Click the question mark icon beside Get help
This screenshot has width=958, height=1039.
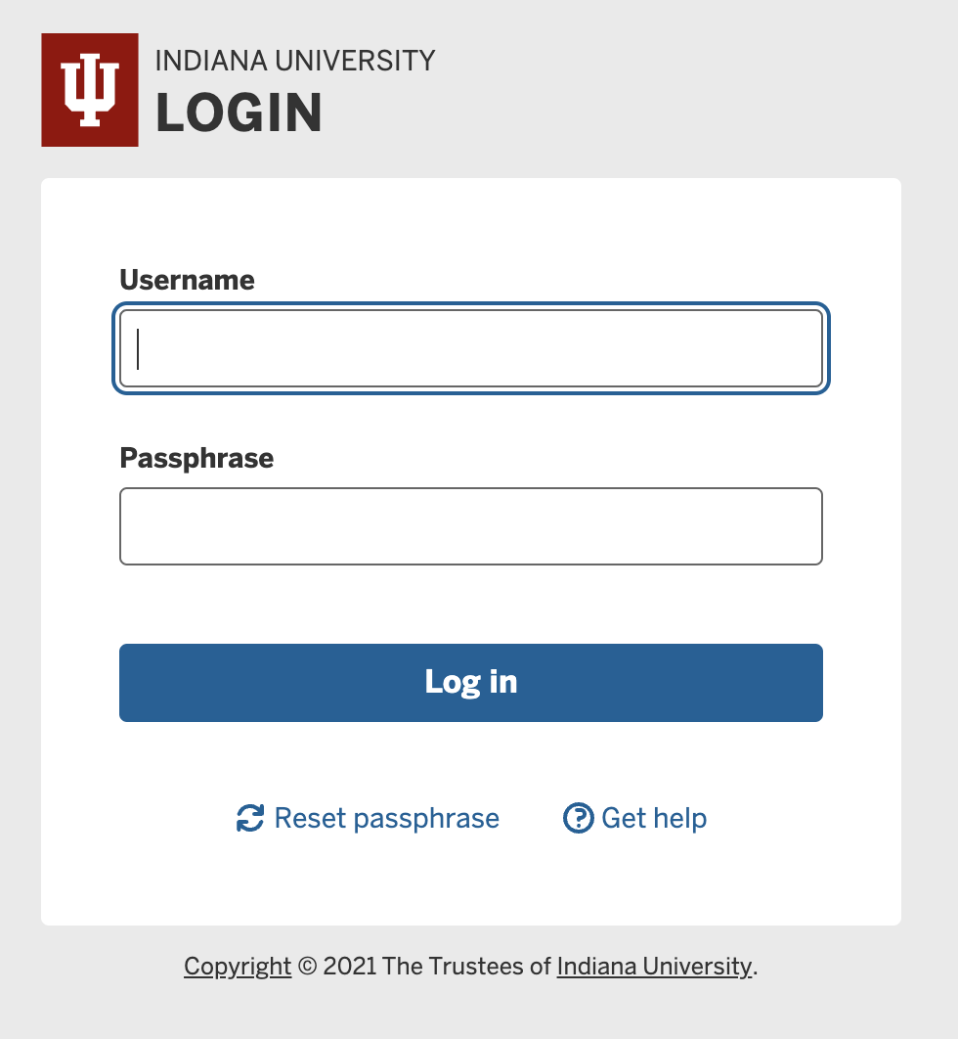point(579,818)
